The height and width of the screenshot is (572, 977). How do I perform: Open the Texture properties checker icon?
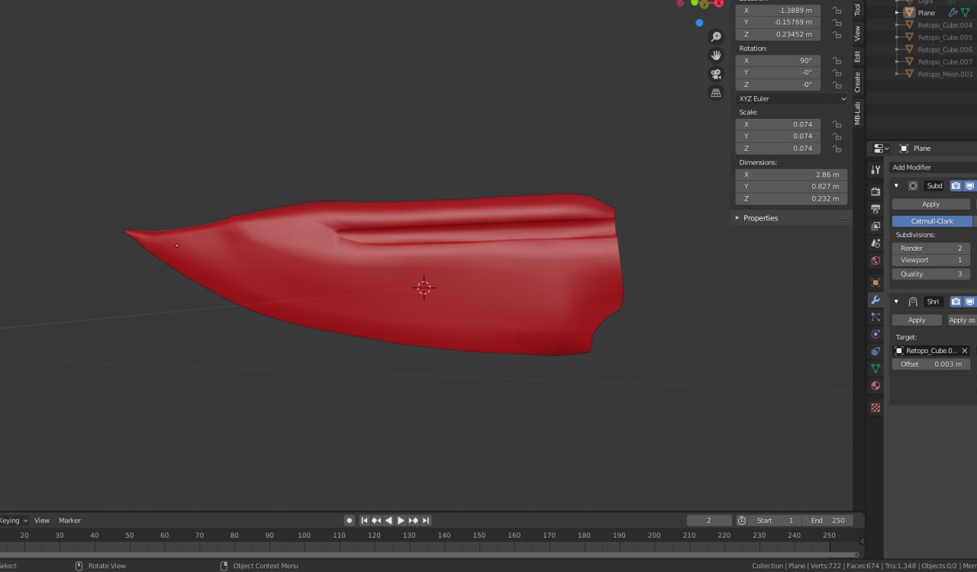click(875, 407)
